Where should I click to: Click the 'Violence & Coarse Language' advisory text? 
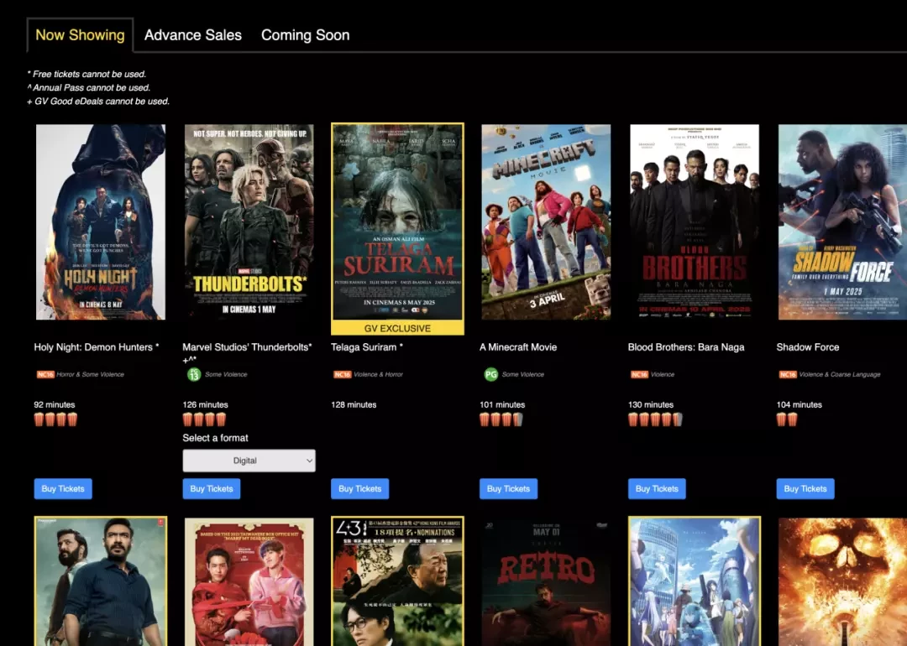tap(840, 374)
